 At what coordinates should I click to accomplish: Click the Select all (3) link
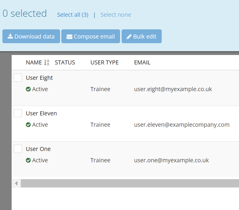pos(73,15)
